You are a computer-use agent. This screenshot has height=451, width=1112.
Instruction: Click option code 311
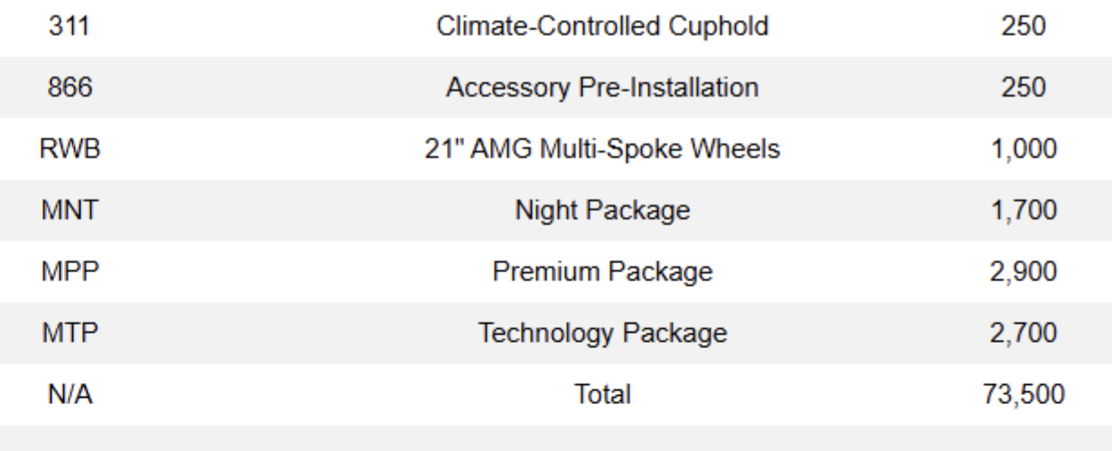pyautogui.click(x=69, y=26)
